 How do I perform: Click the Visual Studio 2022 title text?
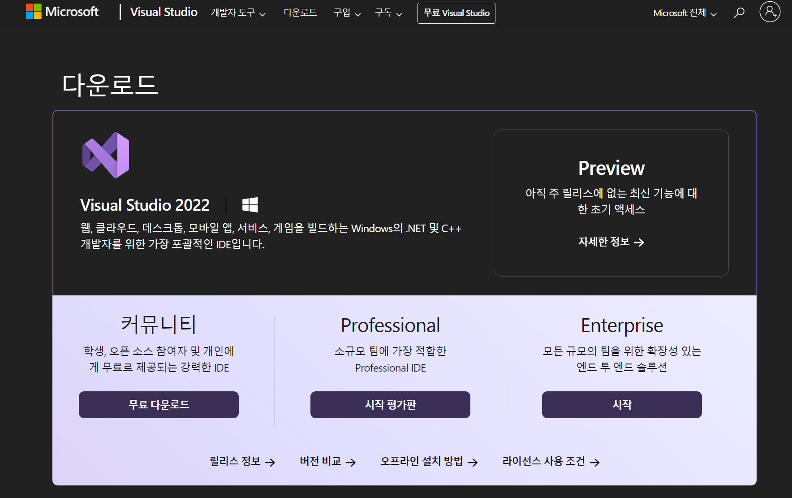click(145, 205)
